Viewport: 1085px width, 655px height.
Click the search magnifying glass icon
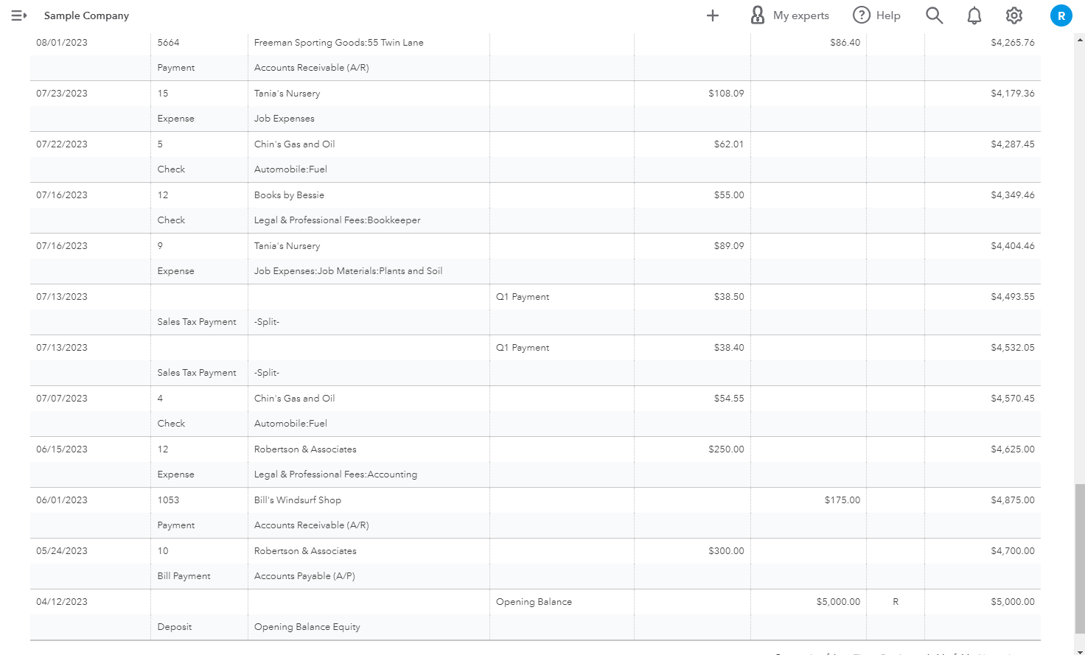coord(934,15)
